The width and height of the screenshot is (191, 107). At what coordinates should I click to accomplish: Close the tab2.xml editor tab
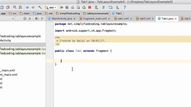pos(153,19)
